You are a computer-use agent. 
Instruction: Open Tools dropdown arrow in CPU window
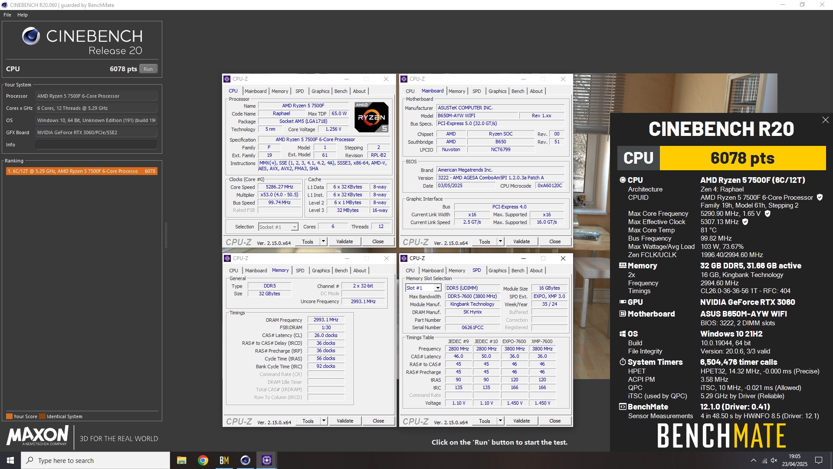click(323, 241)
